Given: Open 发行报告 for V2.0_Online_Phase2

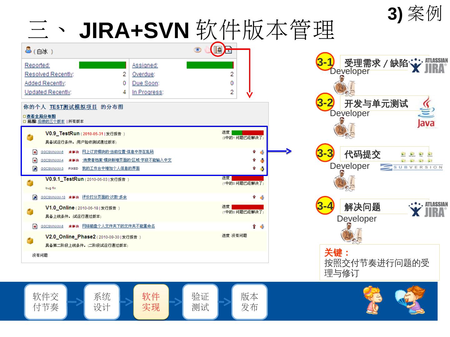Looking at the screenshot, I should point(130,237).
